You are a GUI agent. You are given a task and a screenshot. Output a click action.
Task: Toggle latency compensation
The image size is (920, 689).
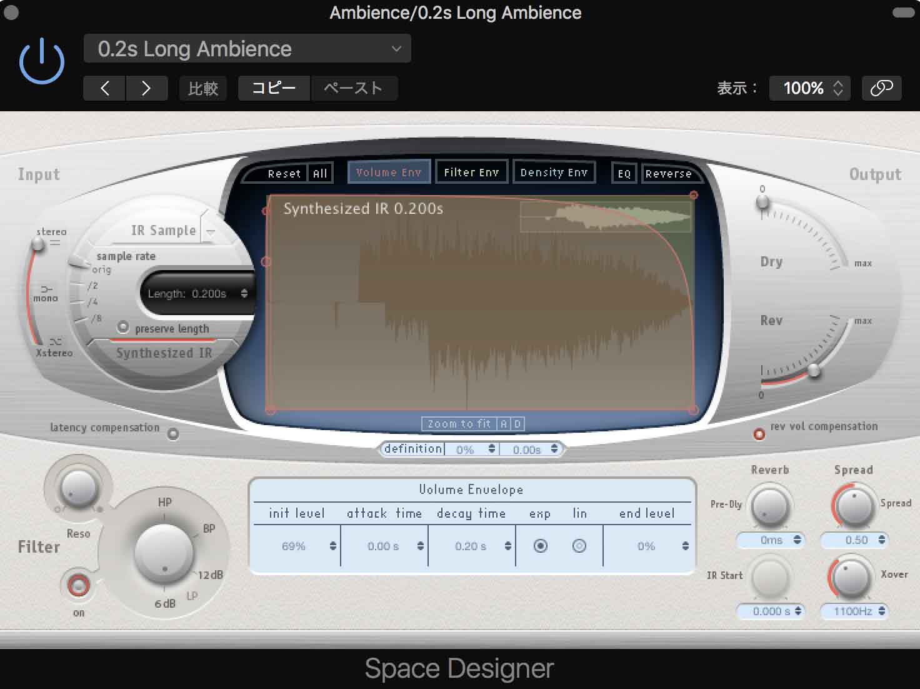click(173, 433)
